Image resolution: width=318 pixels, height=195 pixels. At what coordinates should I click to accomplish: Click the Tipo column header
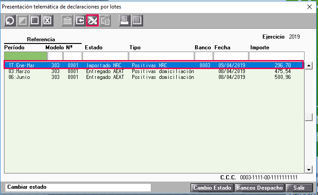(x=135, y=48)
